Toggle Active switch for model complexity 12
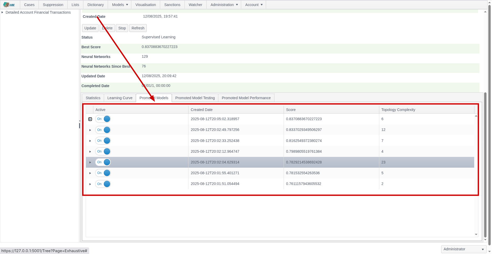Screen dimensions: 492x254 point(103,130)
